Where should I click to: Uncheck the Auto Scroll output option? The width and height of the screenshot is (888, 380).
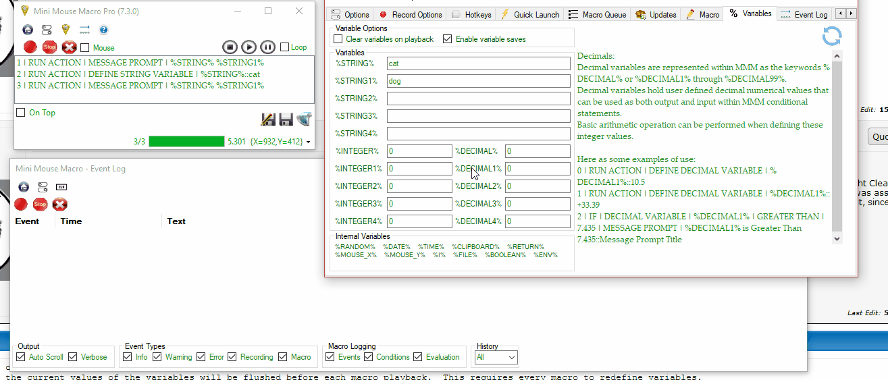click(x=22, y=357)
